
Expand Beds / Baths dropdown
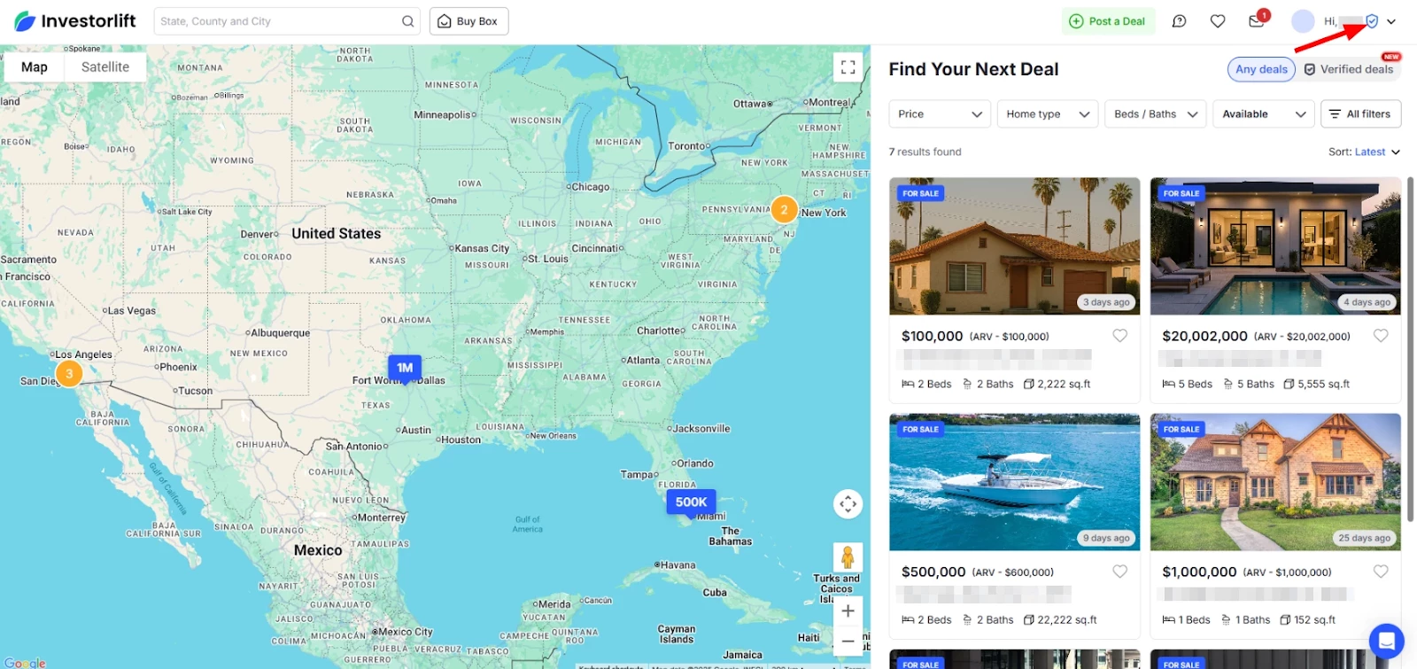(x=1156, y=114)
